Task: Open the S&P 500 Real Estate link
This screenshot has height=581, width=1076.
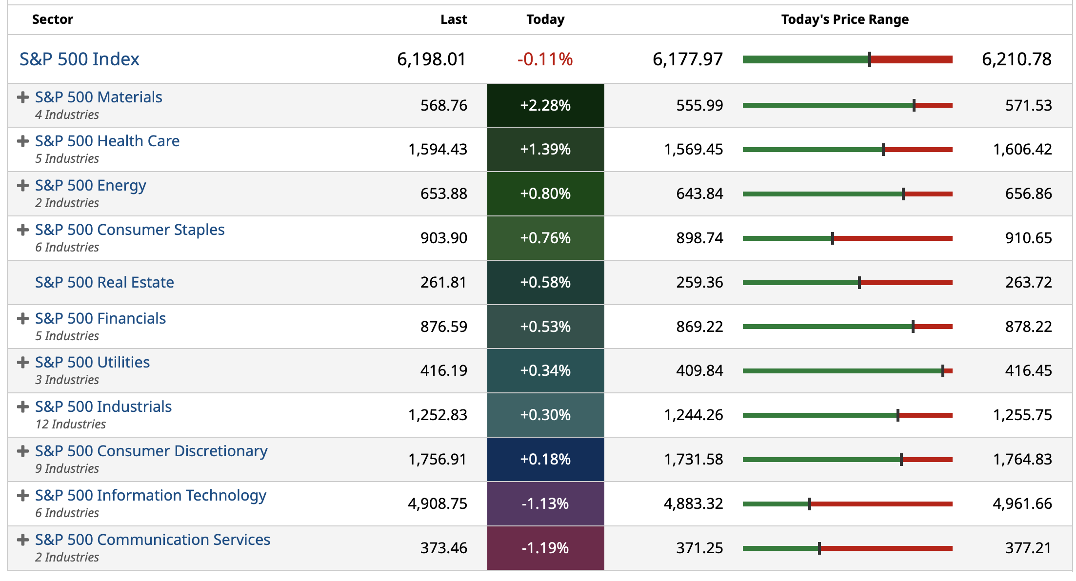Action: [104, 282]
